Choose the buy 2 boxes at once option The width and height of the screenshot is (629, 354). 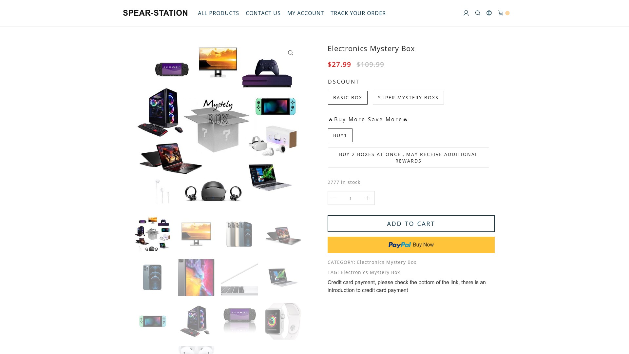tap(409, 158)
